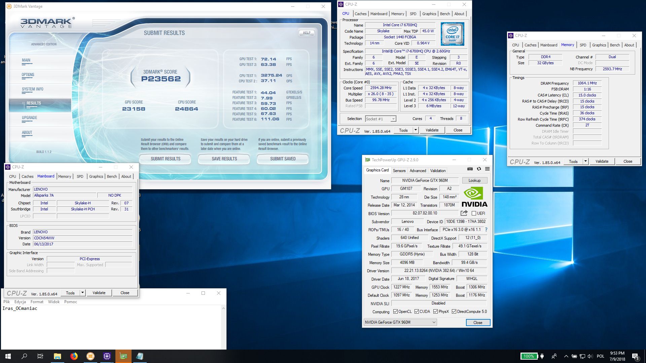This screenshot has height=363, width=646.
Task: Open OPTIONS in 3DMark sidebar
Action: point(28,75)
